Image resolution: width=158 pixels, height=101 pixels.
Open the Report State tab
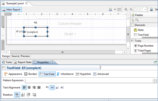23,62
